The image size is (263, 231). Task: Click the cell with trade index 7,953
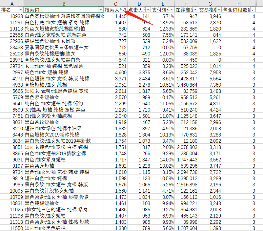coord(210,73)
